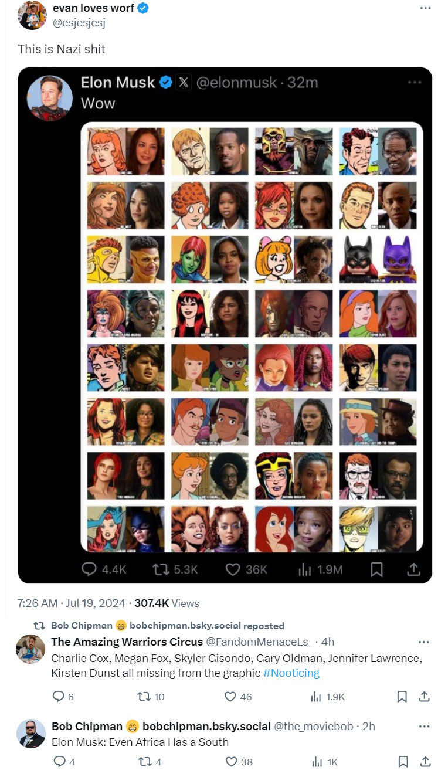Viewport: 438px width, 777px height.
Task: Click repost icon showing 5.3K
Action: [x=160, y=568]
